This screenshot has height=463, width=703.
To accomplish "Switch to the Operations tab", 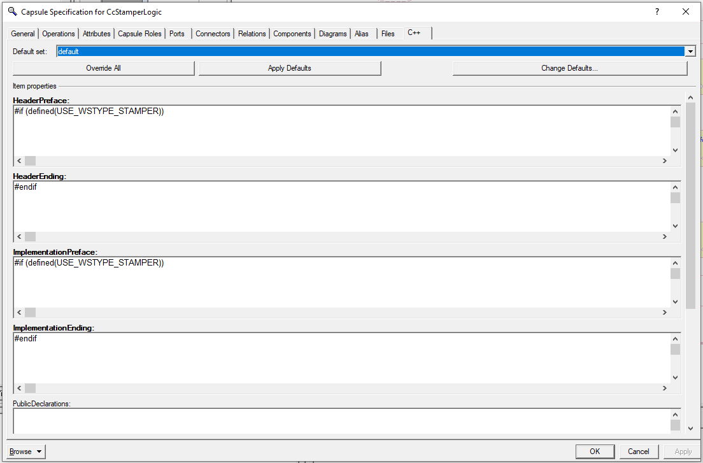I will coord(58,33).
